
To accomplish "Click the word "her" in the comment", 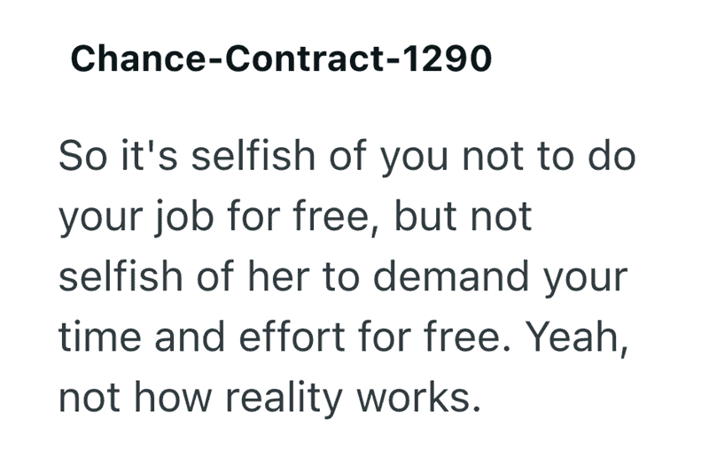I will point(279,276).
